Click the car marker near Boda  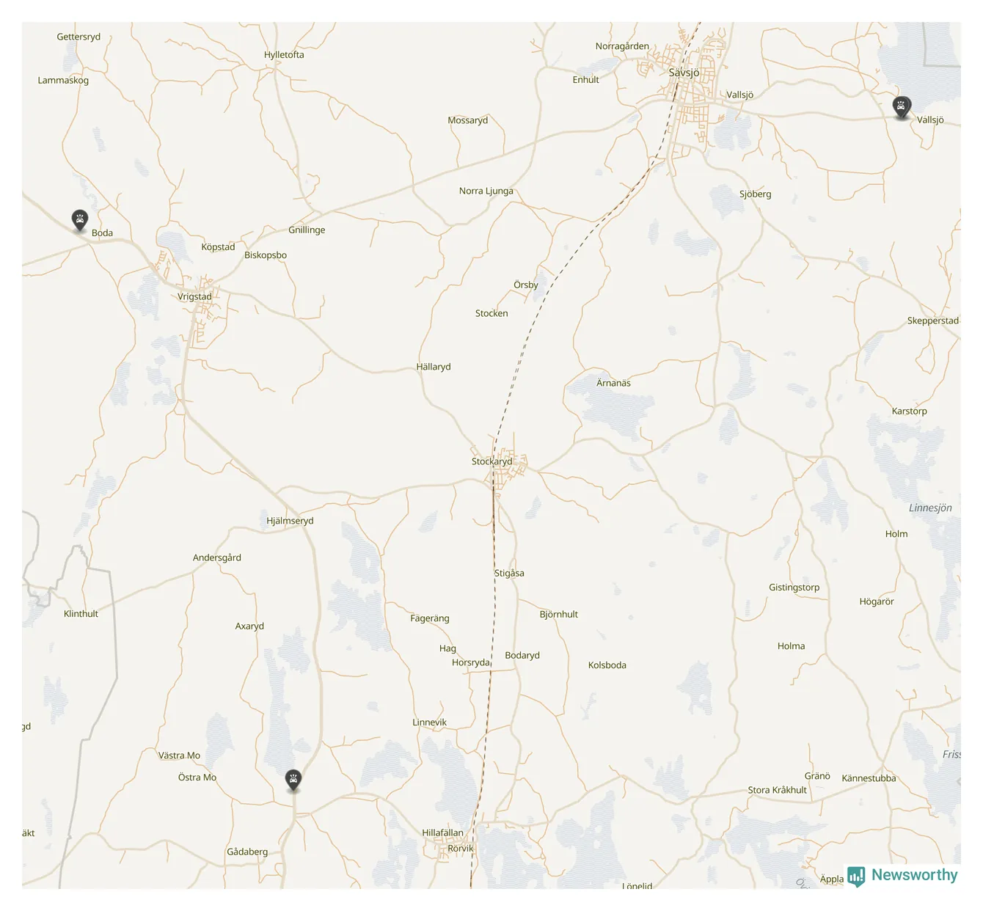pyautogui.click(x=80, y=220)
